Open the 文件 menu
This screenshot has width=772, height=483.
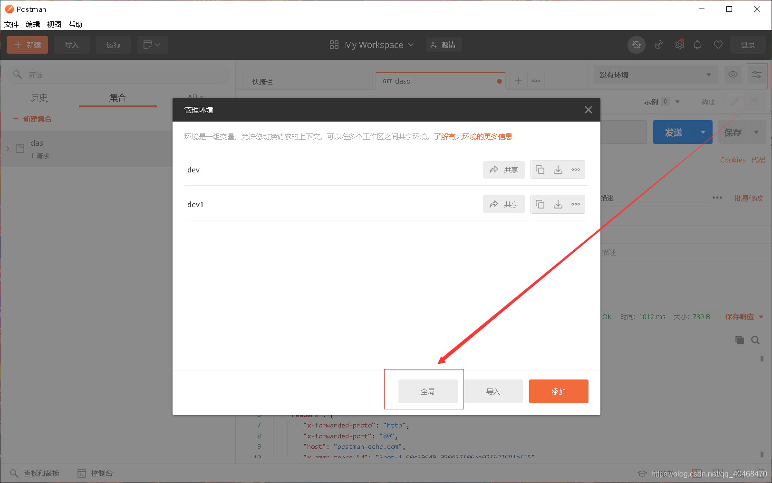coord(11,24)
